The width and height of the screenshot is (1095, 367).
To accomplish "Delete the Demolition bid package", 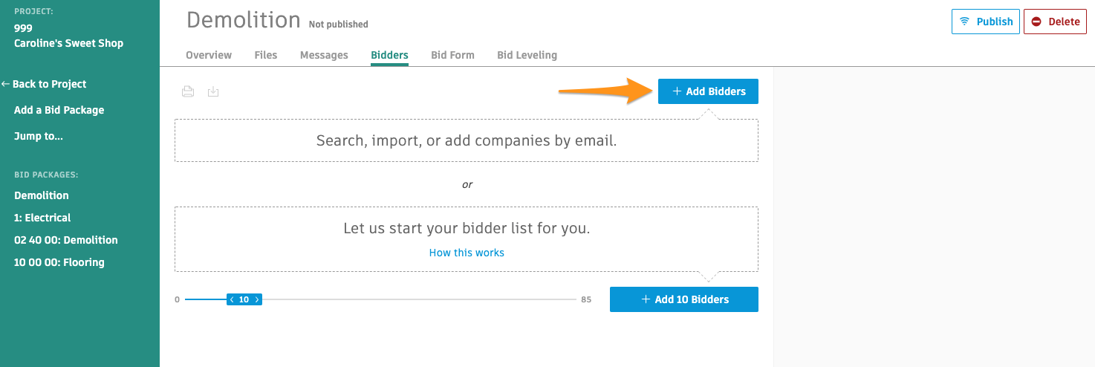I will click(x=1055, y=22).
